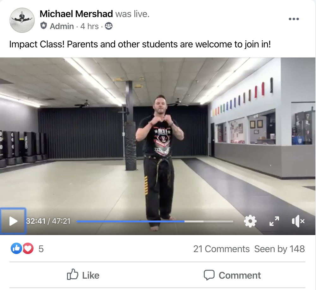Click the group audience icon

tap(108, 26)
